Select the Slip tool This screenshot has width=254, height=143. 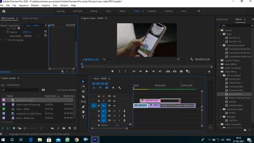click(83, 102)
